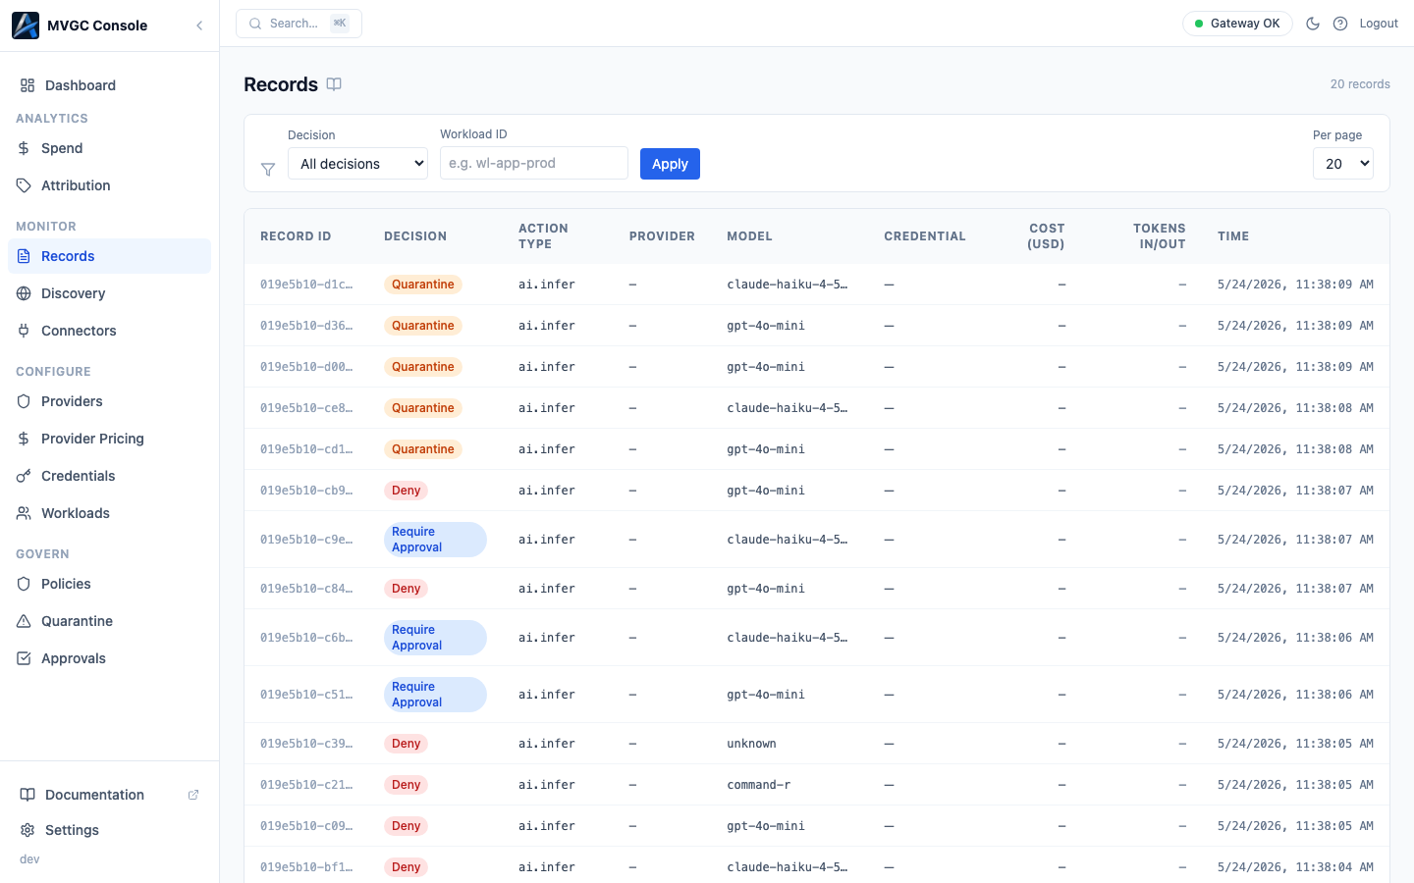Click the search magnifier icon
This screenshot has height=883, width=1414.
coord(255,24)
